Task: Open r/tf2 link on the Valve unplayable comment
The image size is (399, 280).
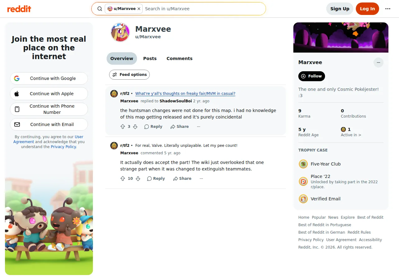Action: [125, 146]
